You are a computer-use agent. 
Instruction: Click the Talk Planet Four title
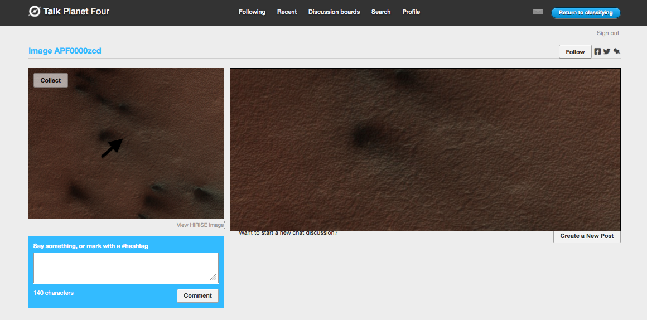76,11
